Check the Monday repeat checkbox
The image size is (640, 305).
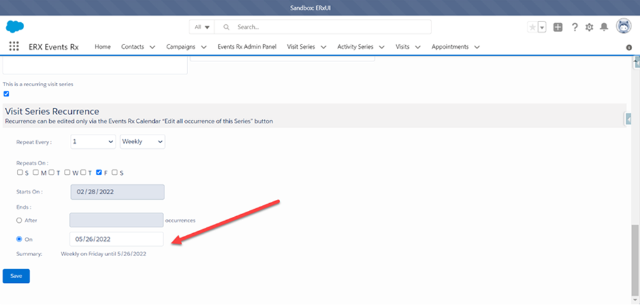(x=36, y=172)
